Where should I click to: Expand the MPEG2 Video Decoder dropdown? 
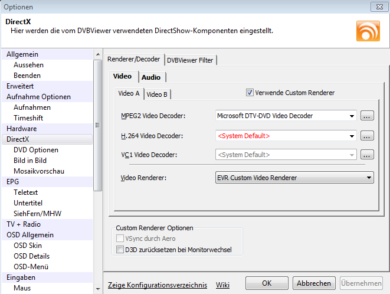(x=286, y=116)
